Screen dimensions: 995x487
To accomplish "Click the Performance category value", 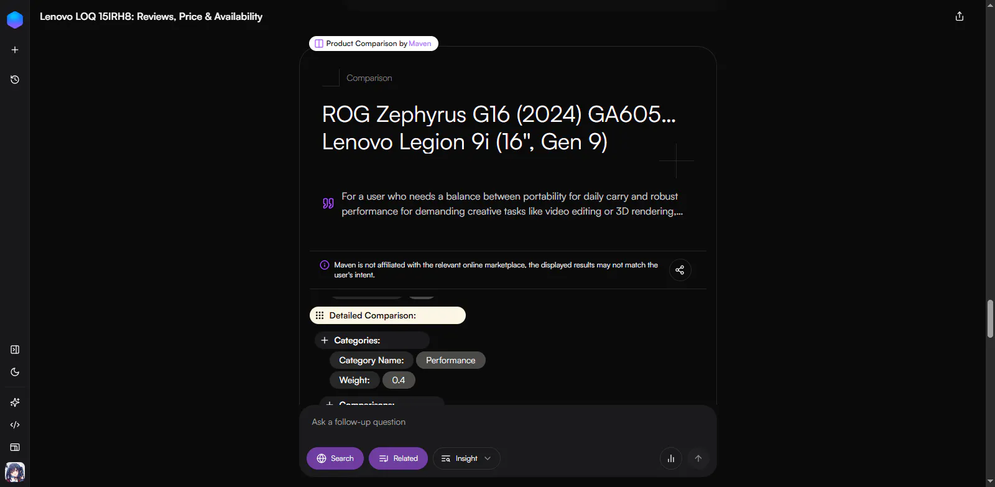I will [451, 360].
